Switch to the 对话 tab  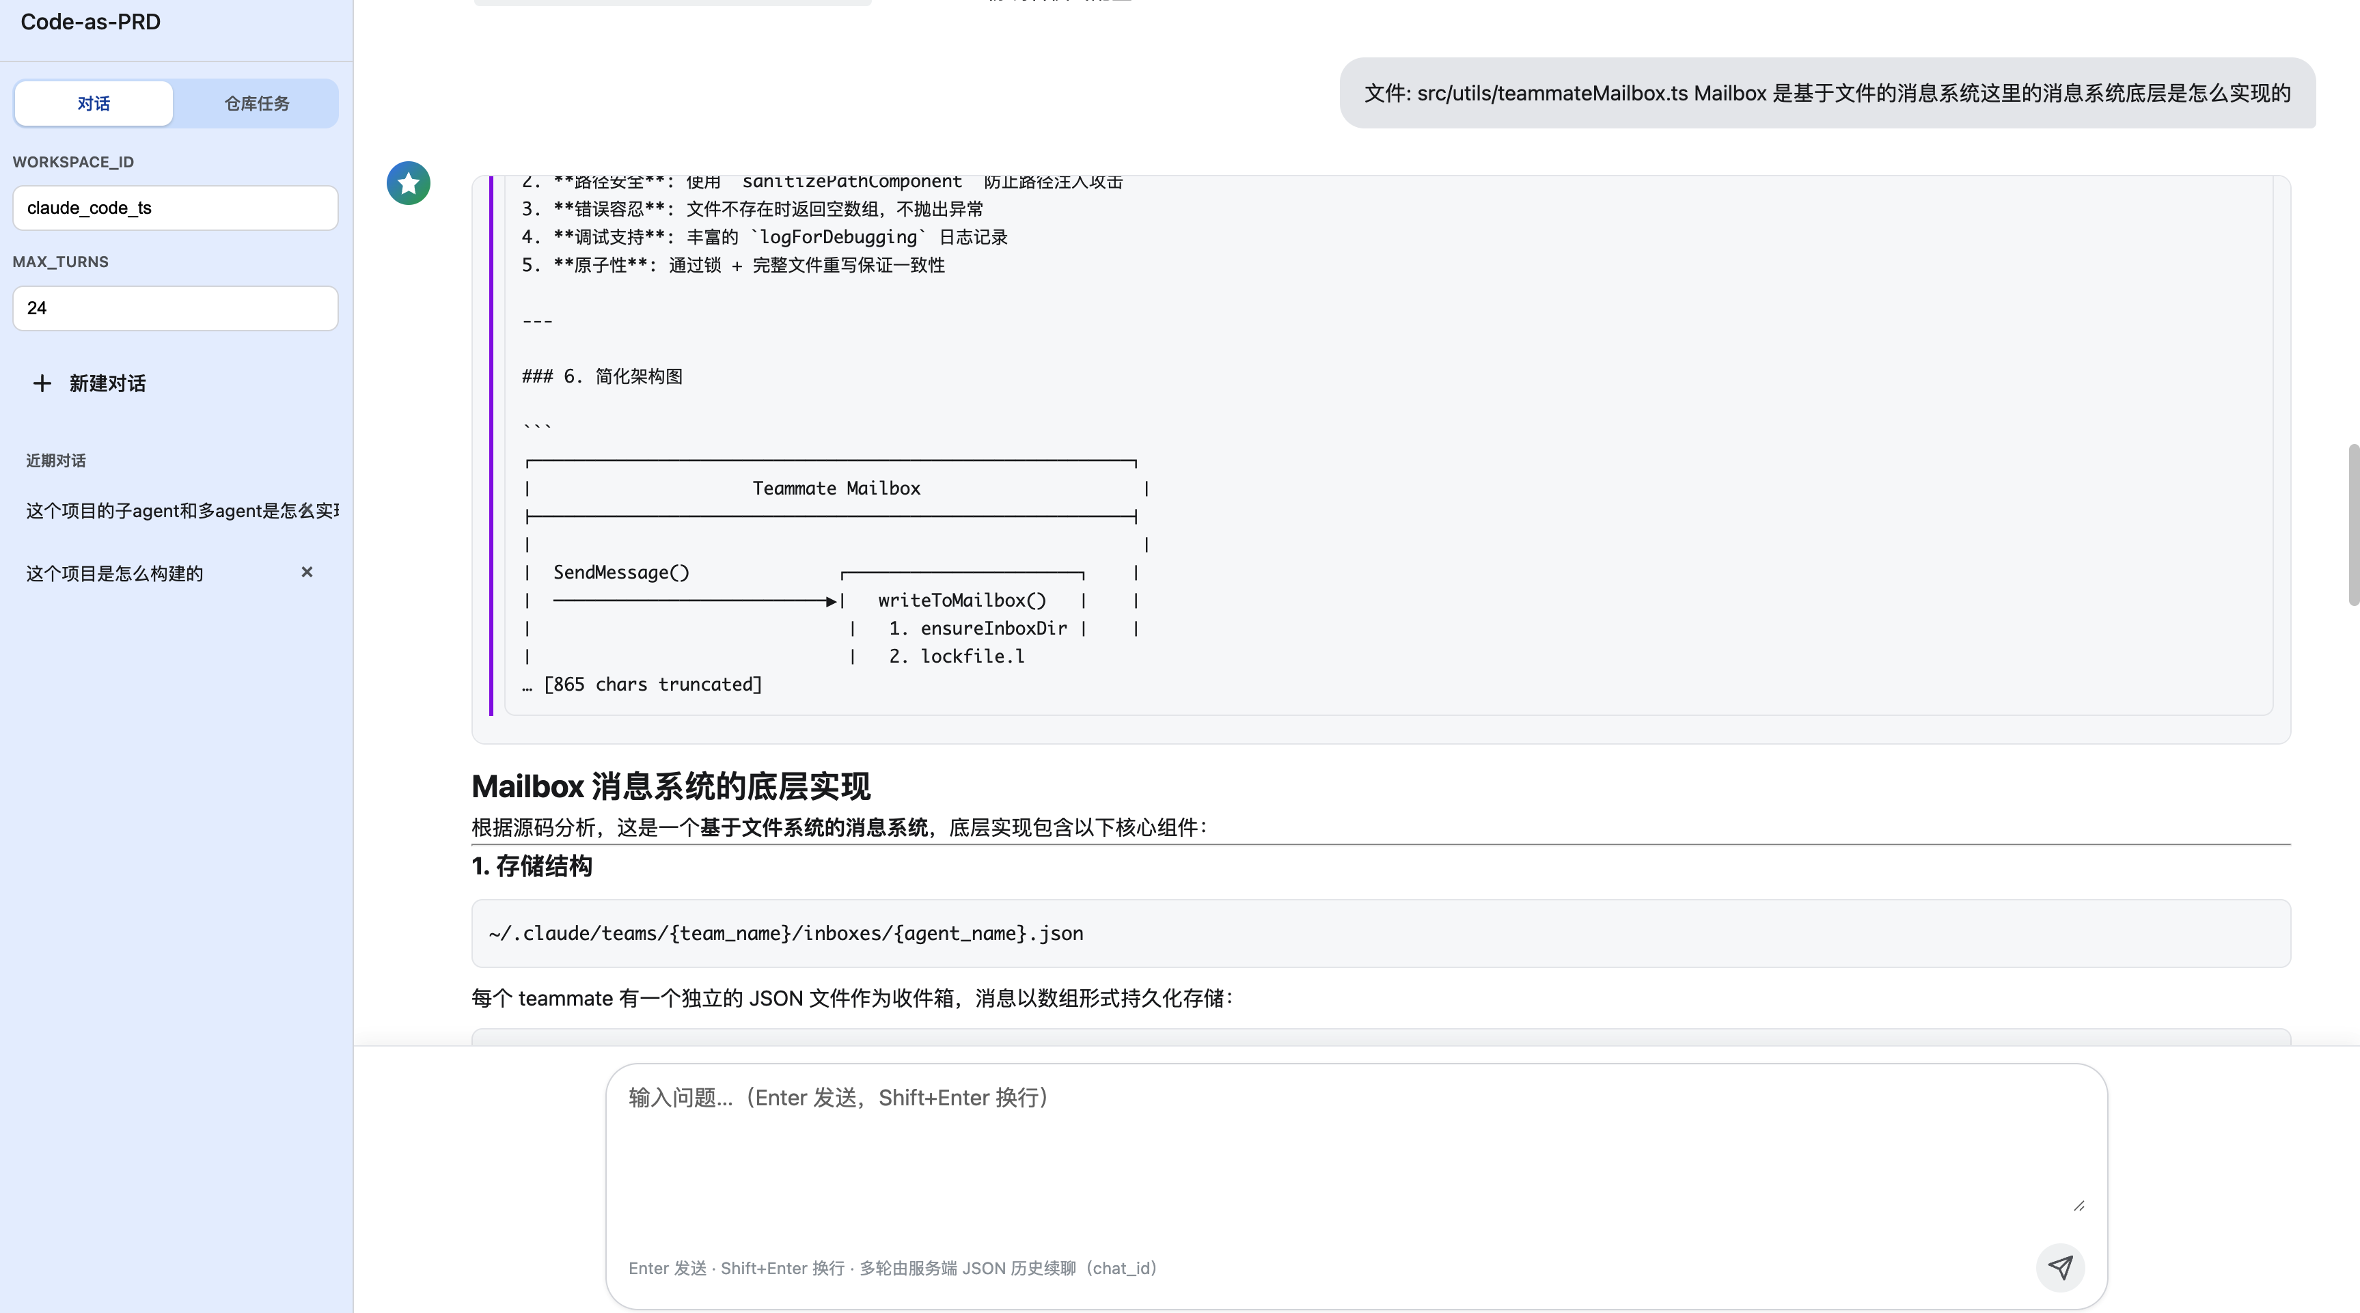94,104
